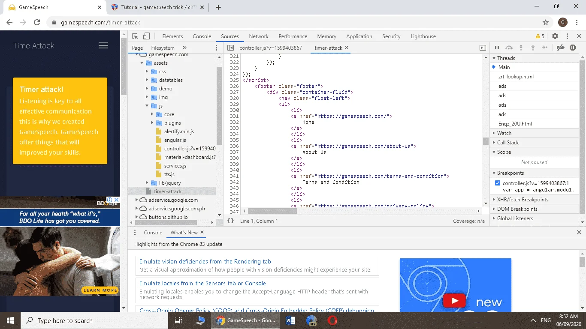Go back to previous page
This screenshot has height=329, width=586.
click(9, 22)
